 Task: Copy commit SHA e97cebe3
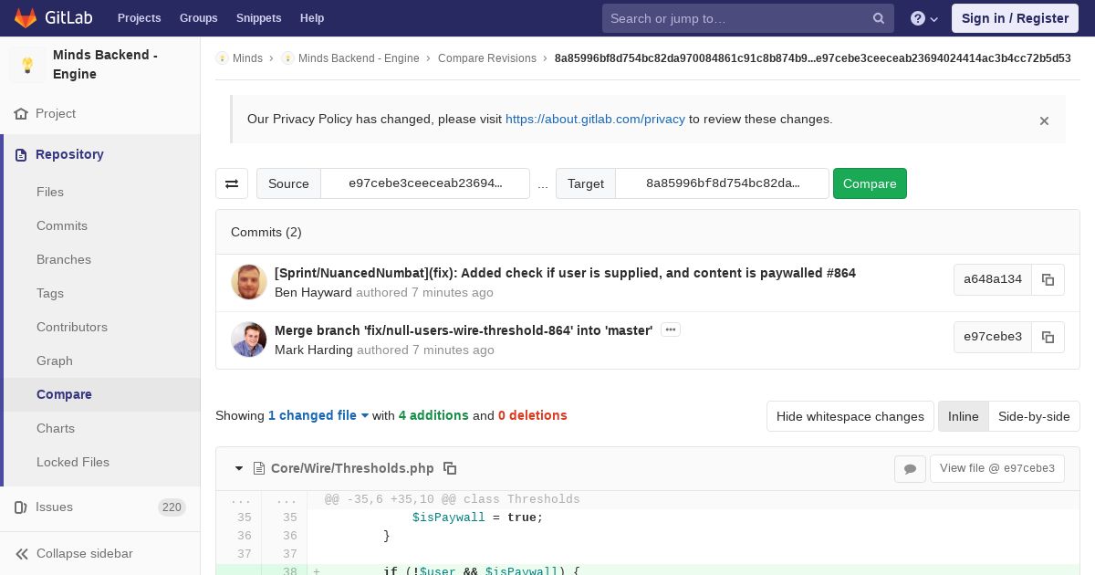pyautogui.click(x=1048, y=338)
